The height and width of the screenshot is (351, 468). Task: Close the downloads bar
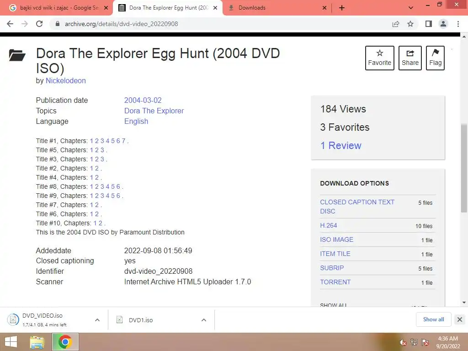pos(460,319)
